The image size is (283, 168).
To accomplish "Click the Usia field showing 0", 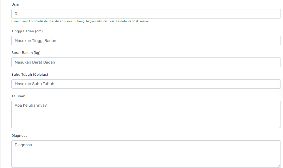I will [146, 14].
